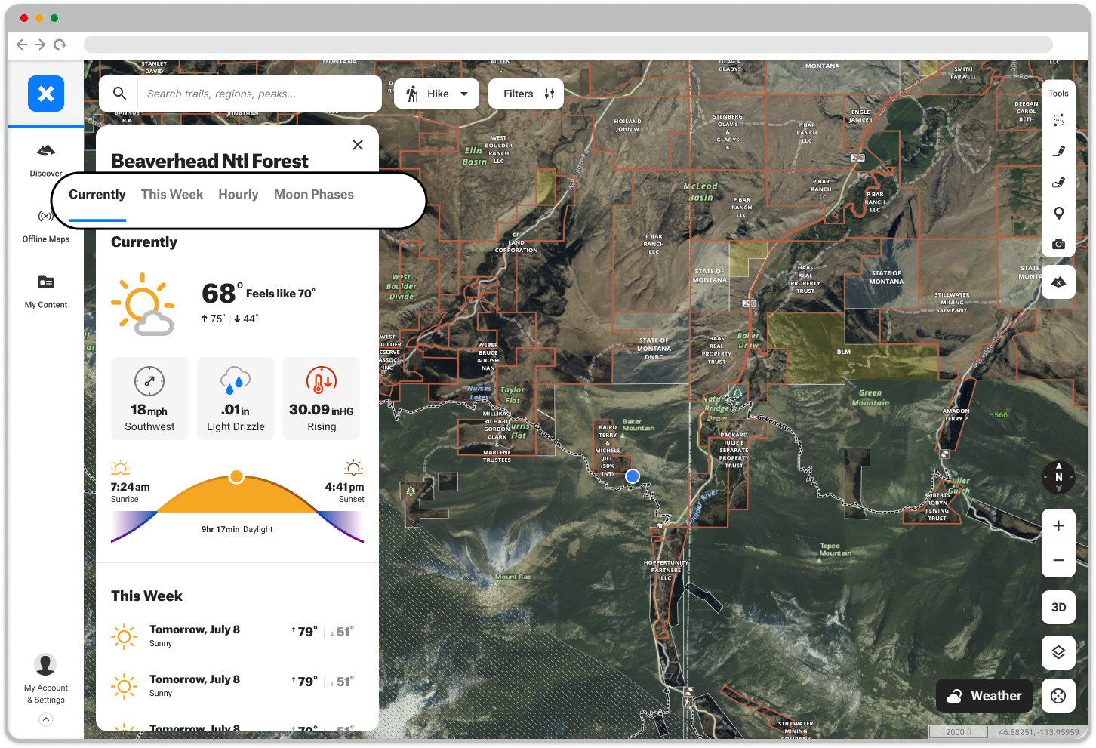Switch to the This Week tab
This screenshot has height=748, width=1096.
tap(172, 195)
